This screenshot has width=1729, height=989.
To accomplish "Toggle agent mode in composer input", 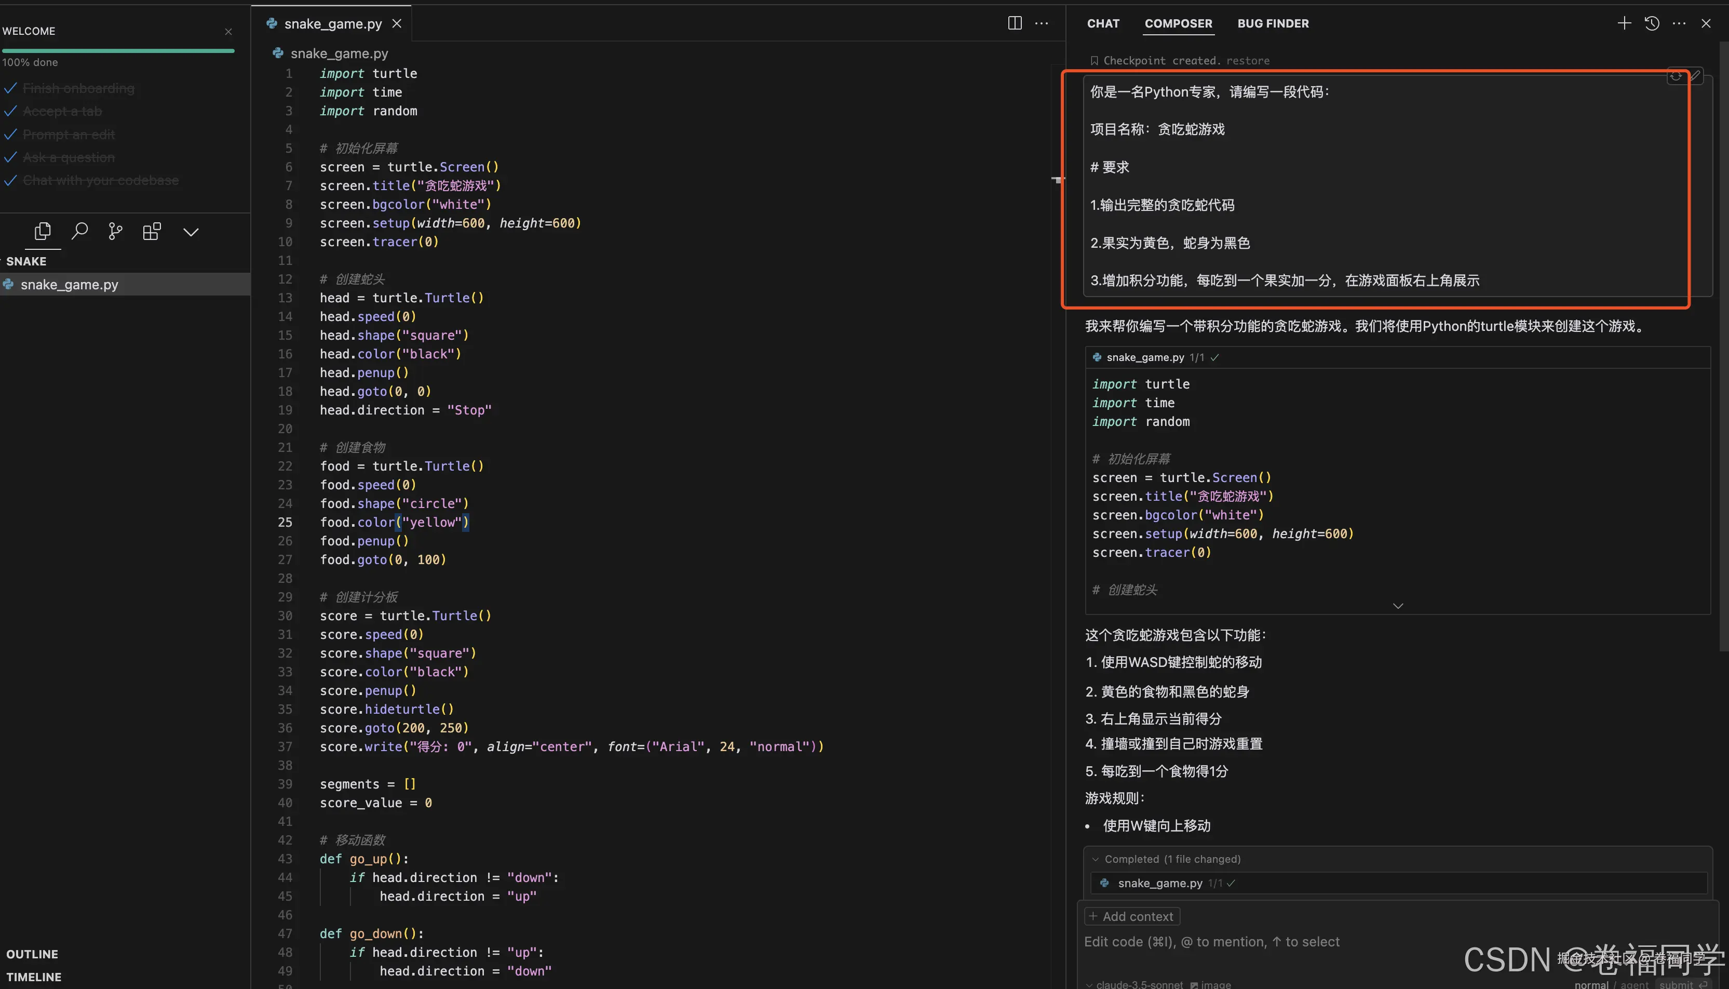I will coord(1635,984).
